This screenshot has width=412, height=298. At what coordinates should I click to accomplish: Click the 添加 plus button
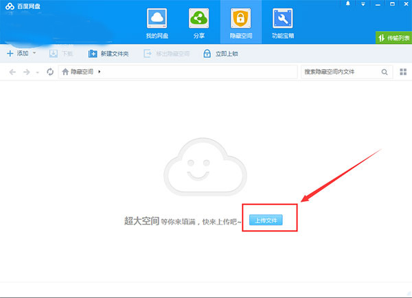pyautogui.click(x=17, y=54)
